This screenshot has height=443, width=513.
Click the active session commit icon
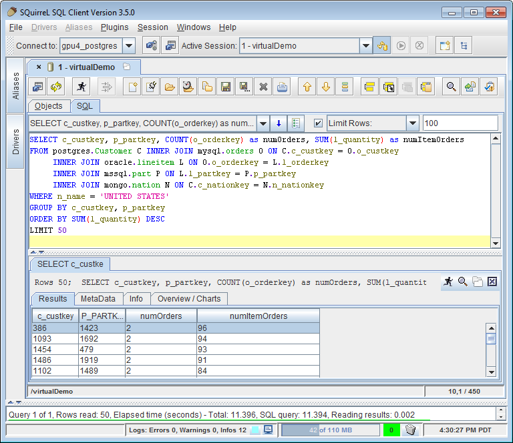click(382, 46)
